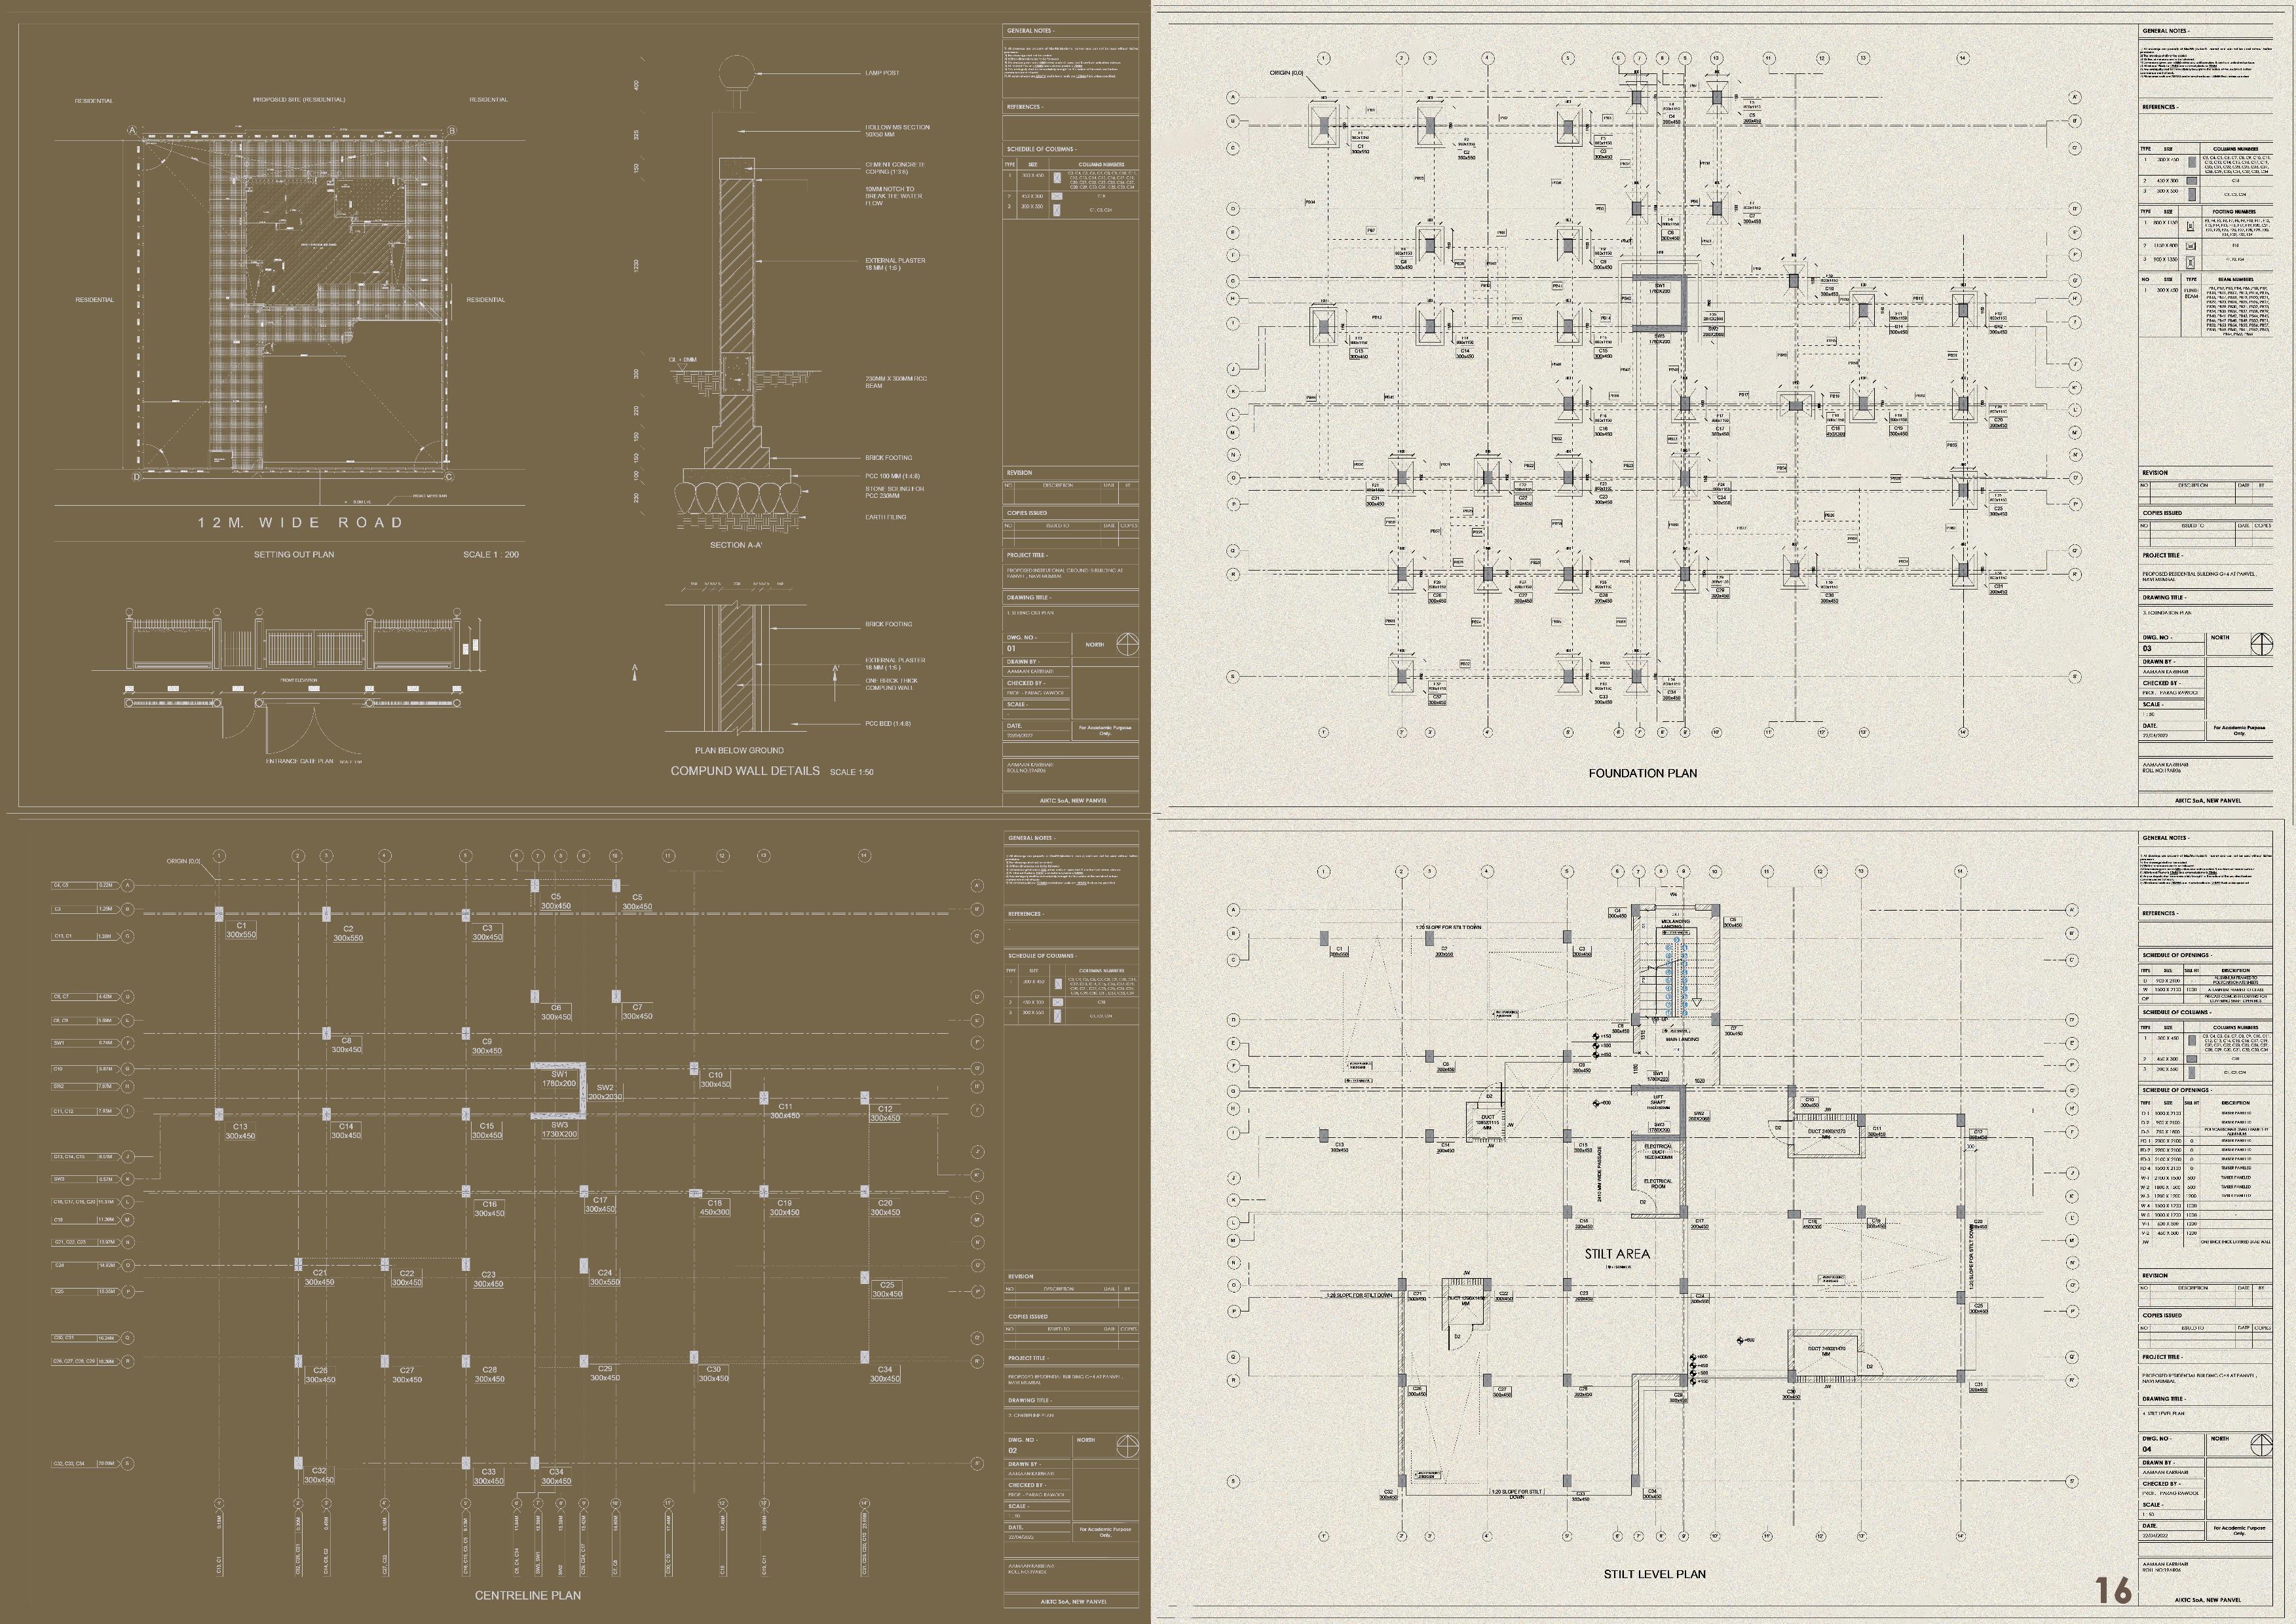This screenshot has height=1624, width=2296.
Task: Click the north compass on stilt level sheet
Action: click(2261, 1445)
